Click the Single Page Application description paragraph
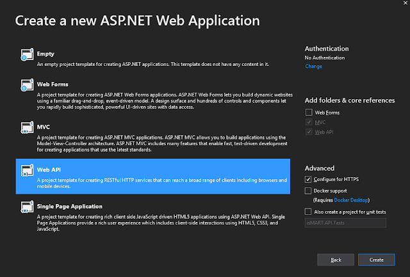The image size is (410, 277). pos(161,223)
